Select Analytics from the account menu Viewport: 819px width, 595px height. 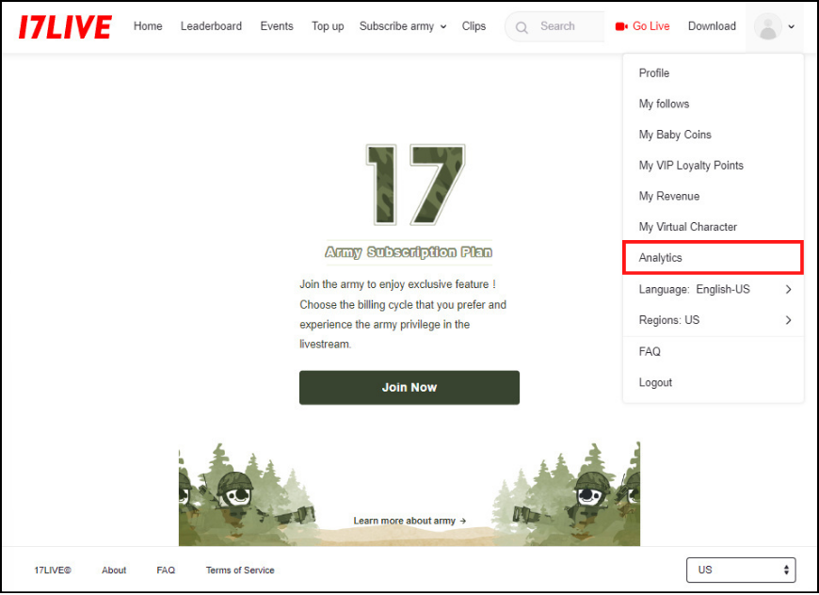coord(660,257)
